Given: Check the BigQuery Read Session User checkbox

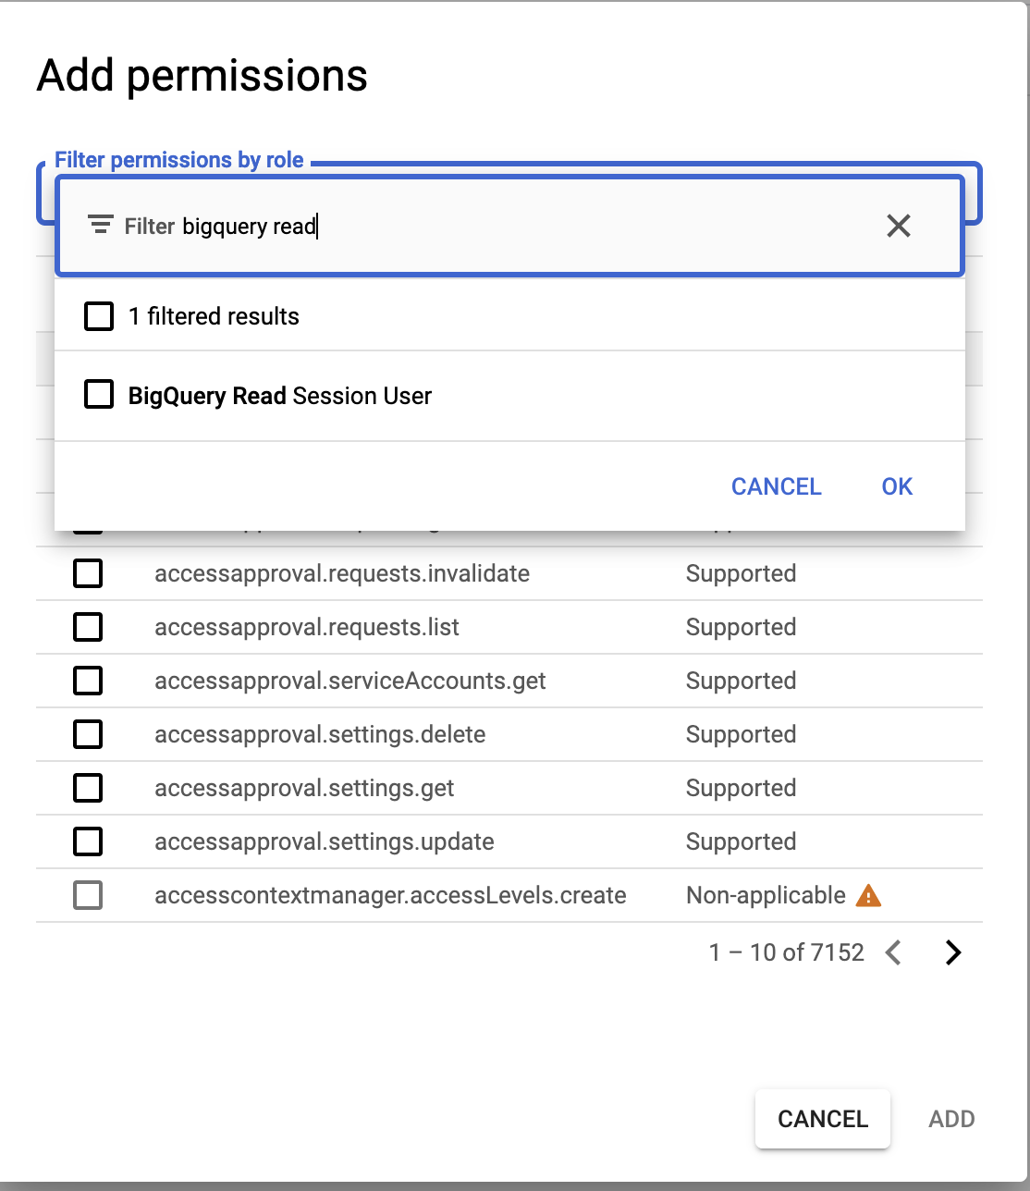Looking at the screenshot, I should tap(99, 395).
